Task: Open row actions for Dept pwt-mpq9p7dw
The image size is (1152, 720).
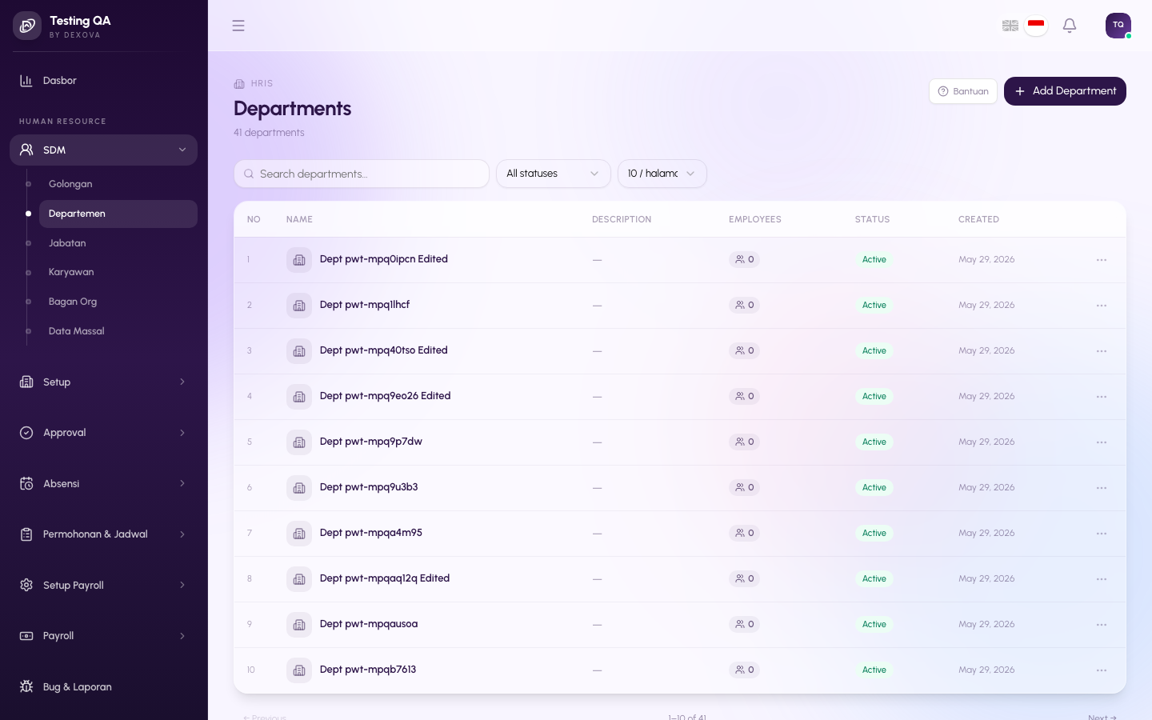Action: [x=1102, y=442]
